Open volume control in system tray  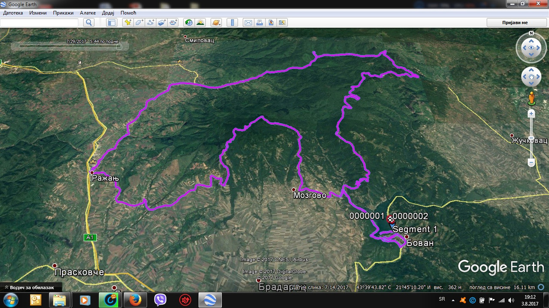coord(510,300)
